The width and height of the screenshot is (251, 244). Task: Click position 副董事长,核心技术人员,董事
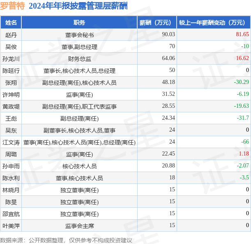pyautogui.click(x=79, y=130)
